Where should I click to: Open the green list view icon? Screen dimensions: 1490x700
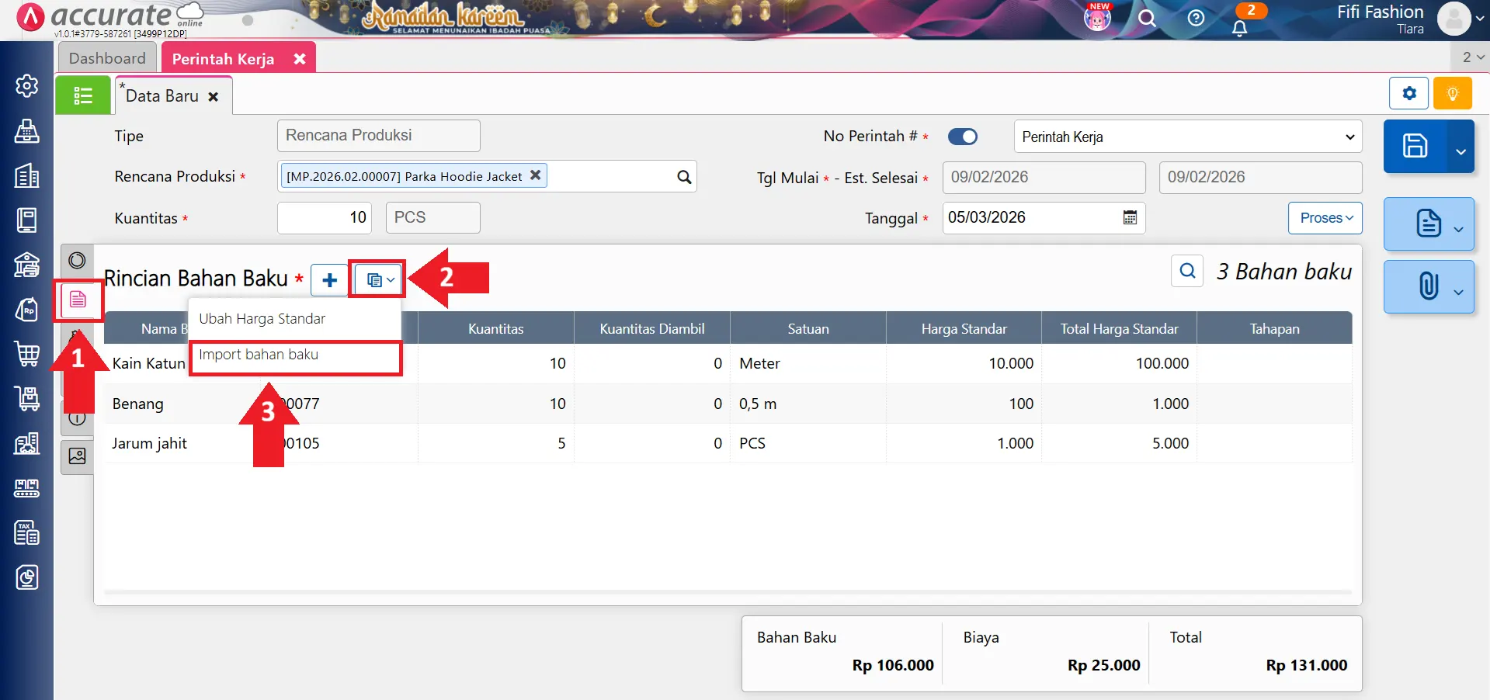click(x=83, y=95)
